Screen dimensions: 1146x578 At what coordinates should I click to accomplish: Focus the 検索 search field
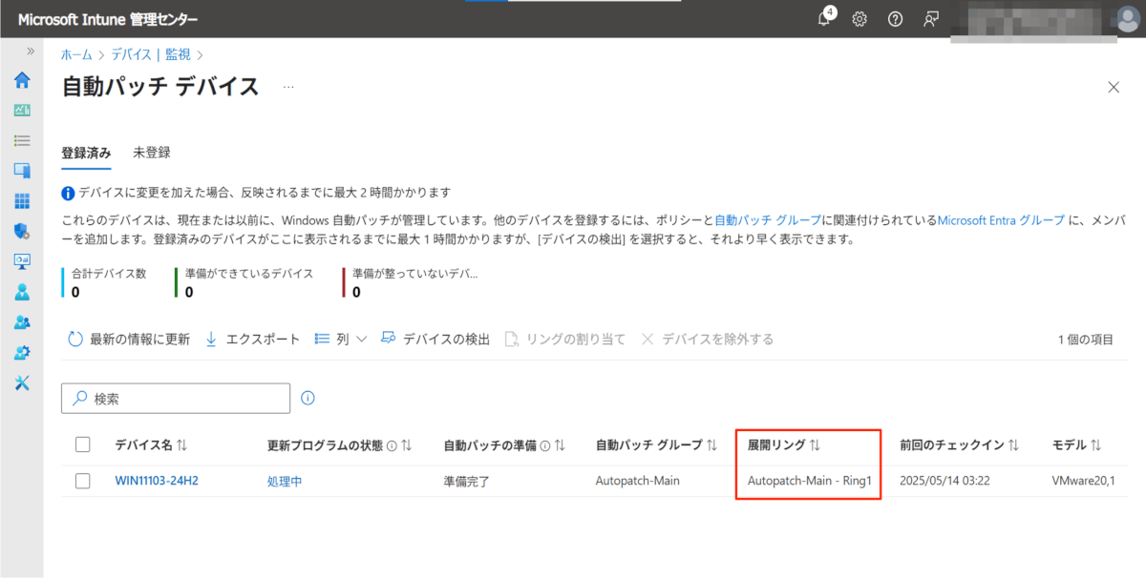pyautogui.click(x=176, y=399)
